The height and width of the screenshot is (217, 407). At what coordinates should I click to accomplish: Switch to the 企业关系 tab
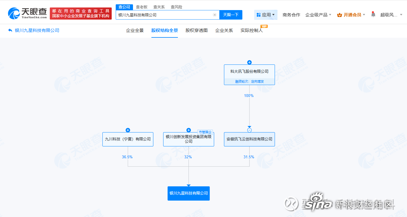pos(224,30)
